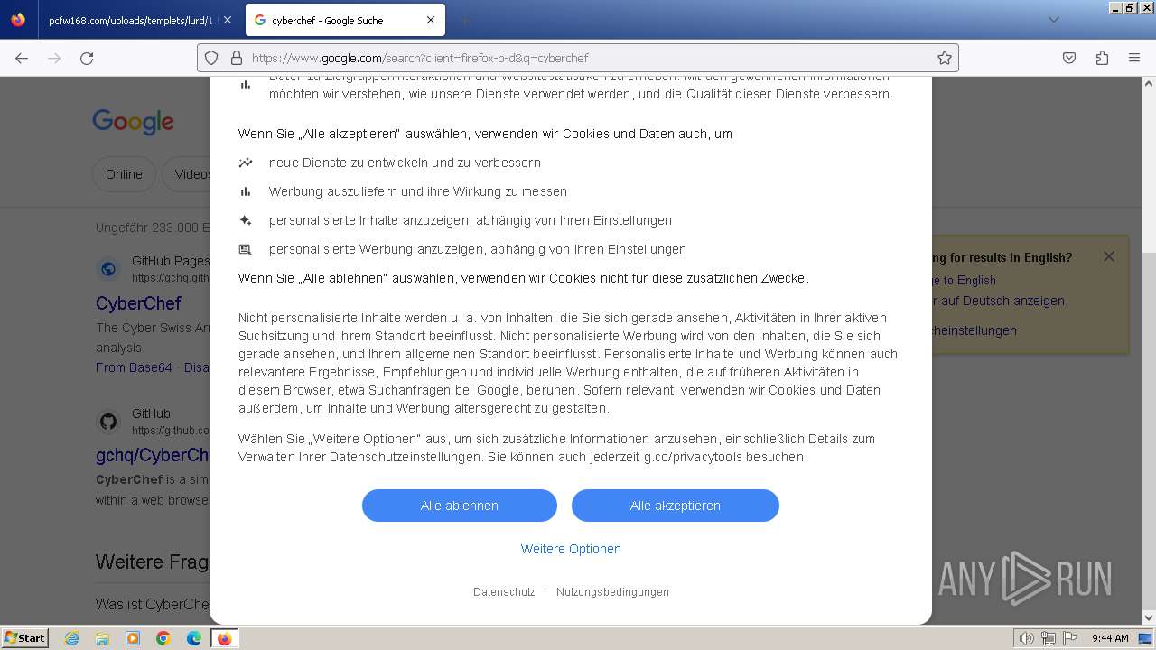Switch to the pcfw168.com tab
The width and height of the screenshot is (1156, 650).
pos(133,20)
